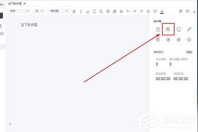The width and height of the screenshot is (198, 132).
Task: Click the 实时统计 section heading
Action: tap(159, 52)
